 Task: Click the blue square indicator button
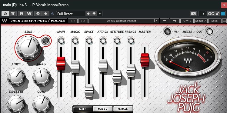pos(223,14)
